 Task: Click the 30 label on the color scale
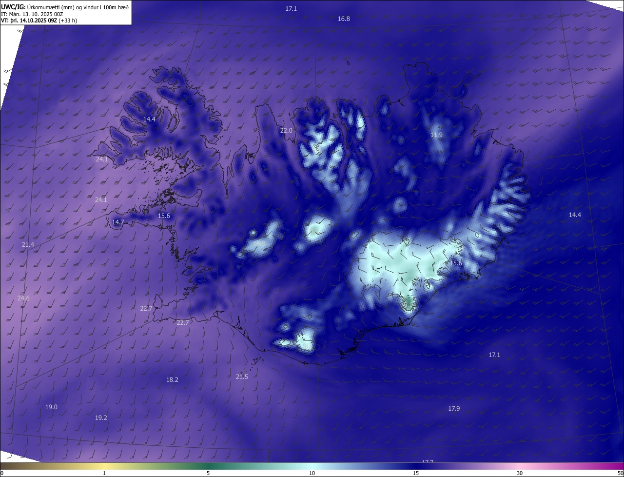point(520,473)
